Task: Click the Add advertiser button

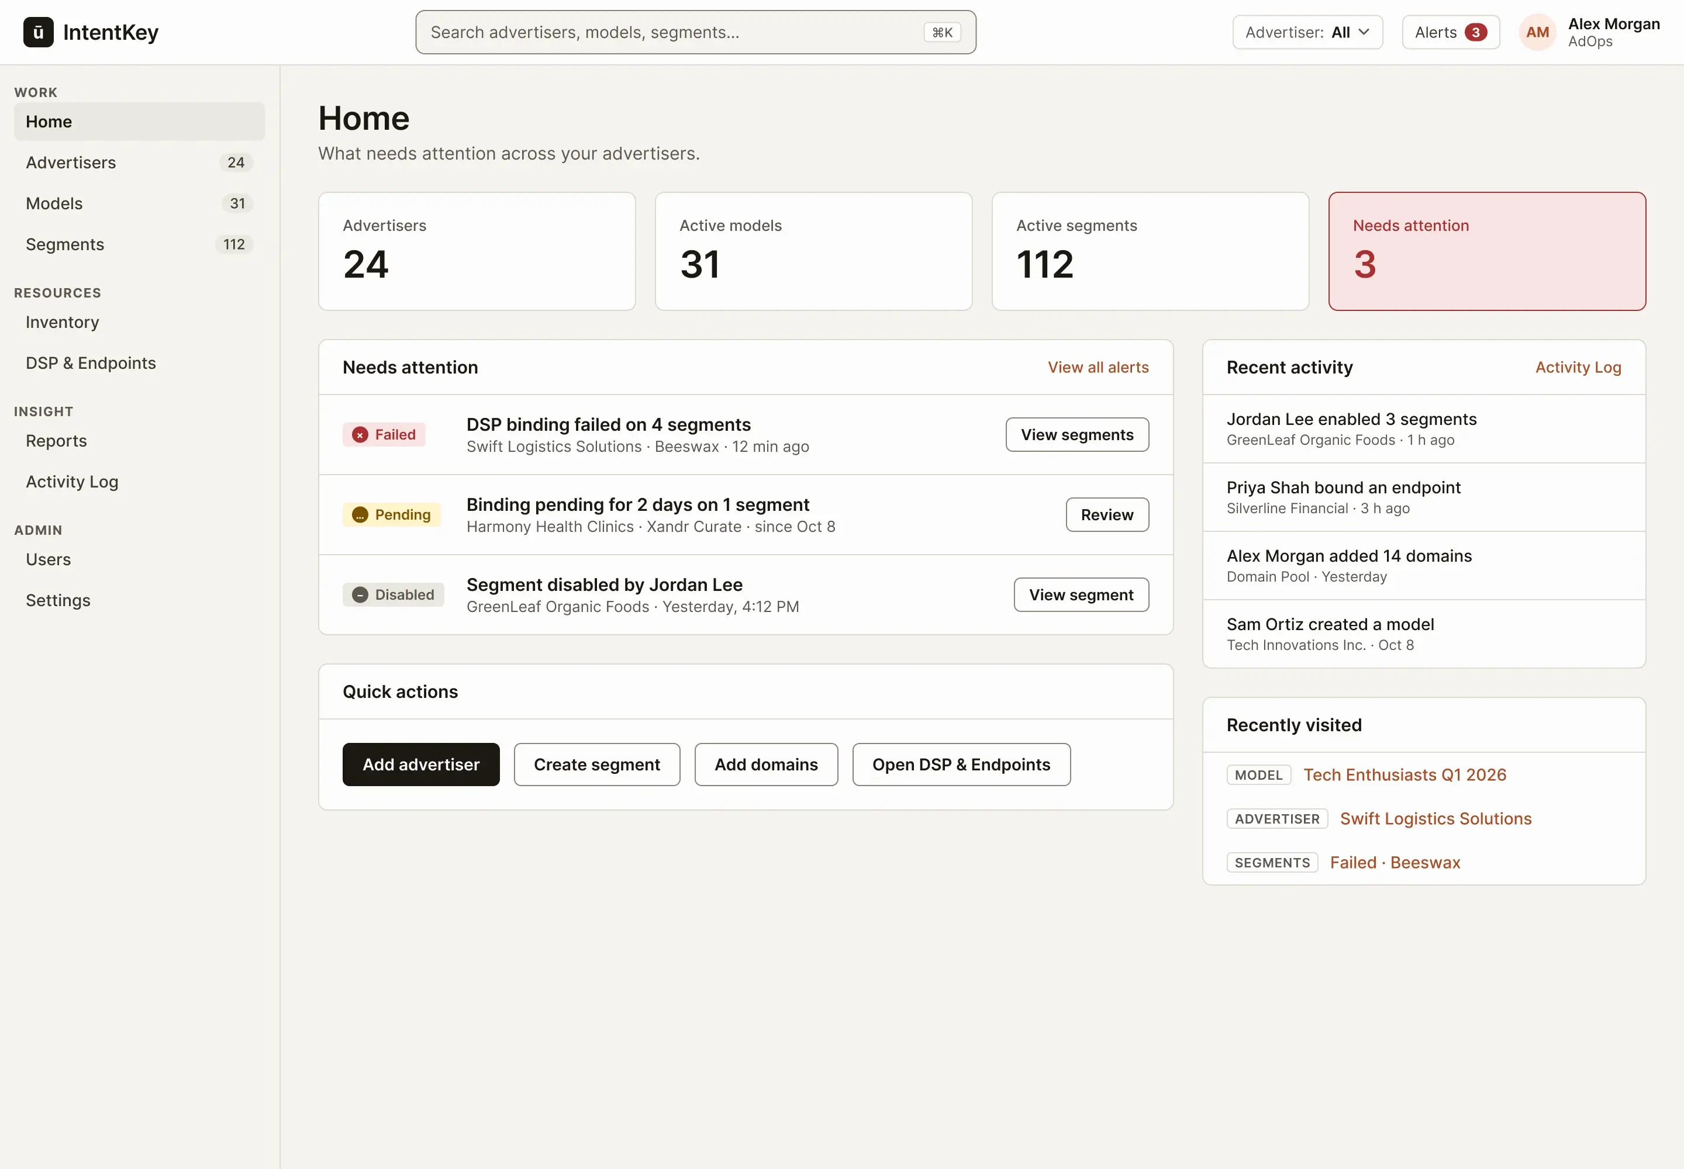Action: click(420, 765)
